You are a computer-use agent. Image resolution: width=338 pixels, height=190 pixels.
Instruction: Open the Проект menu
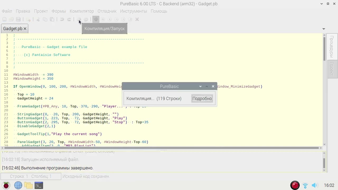click(41, 11)
